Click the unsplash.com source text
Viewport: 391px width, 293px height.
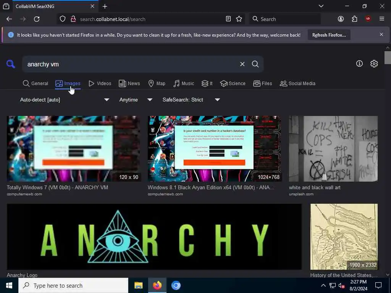click(301, 194)
